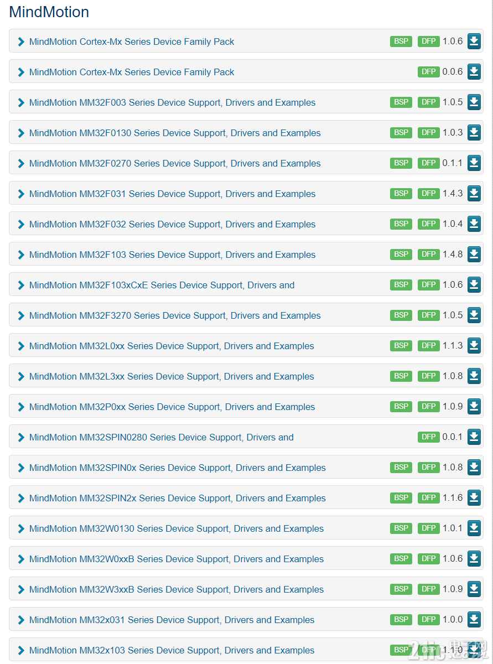Download the MM32F0270 Series pack
Image resolution: width=493 pixels, height=664 pixels.
coord(474,163)
